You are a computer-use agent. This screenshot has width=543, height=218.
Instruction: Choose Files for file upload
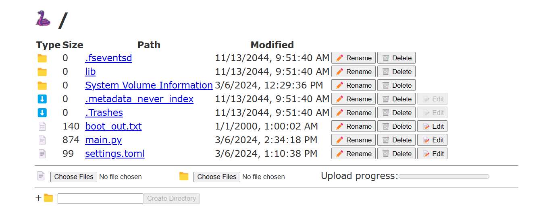click(74, 177)
